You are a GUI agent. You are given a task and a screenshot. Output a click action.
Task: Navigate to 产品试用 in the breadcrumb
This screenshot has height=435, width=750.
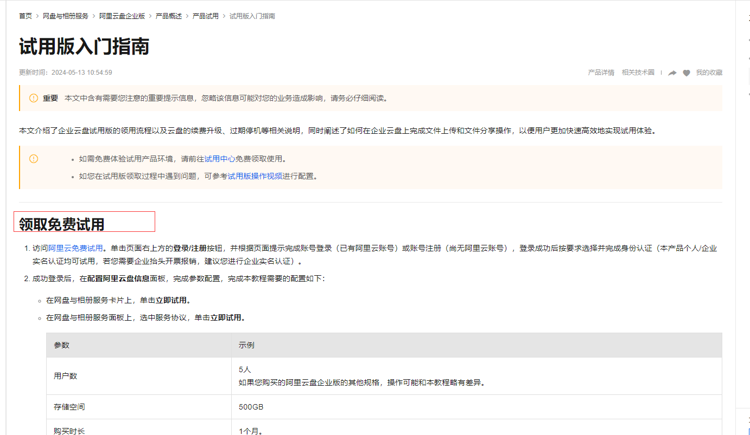pyautogui.click(x=206, y=16)
